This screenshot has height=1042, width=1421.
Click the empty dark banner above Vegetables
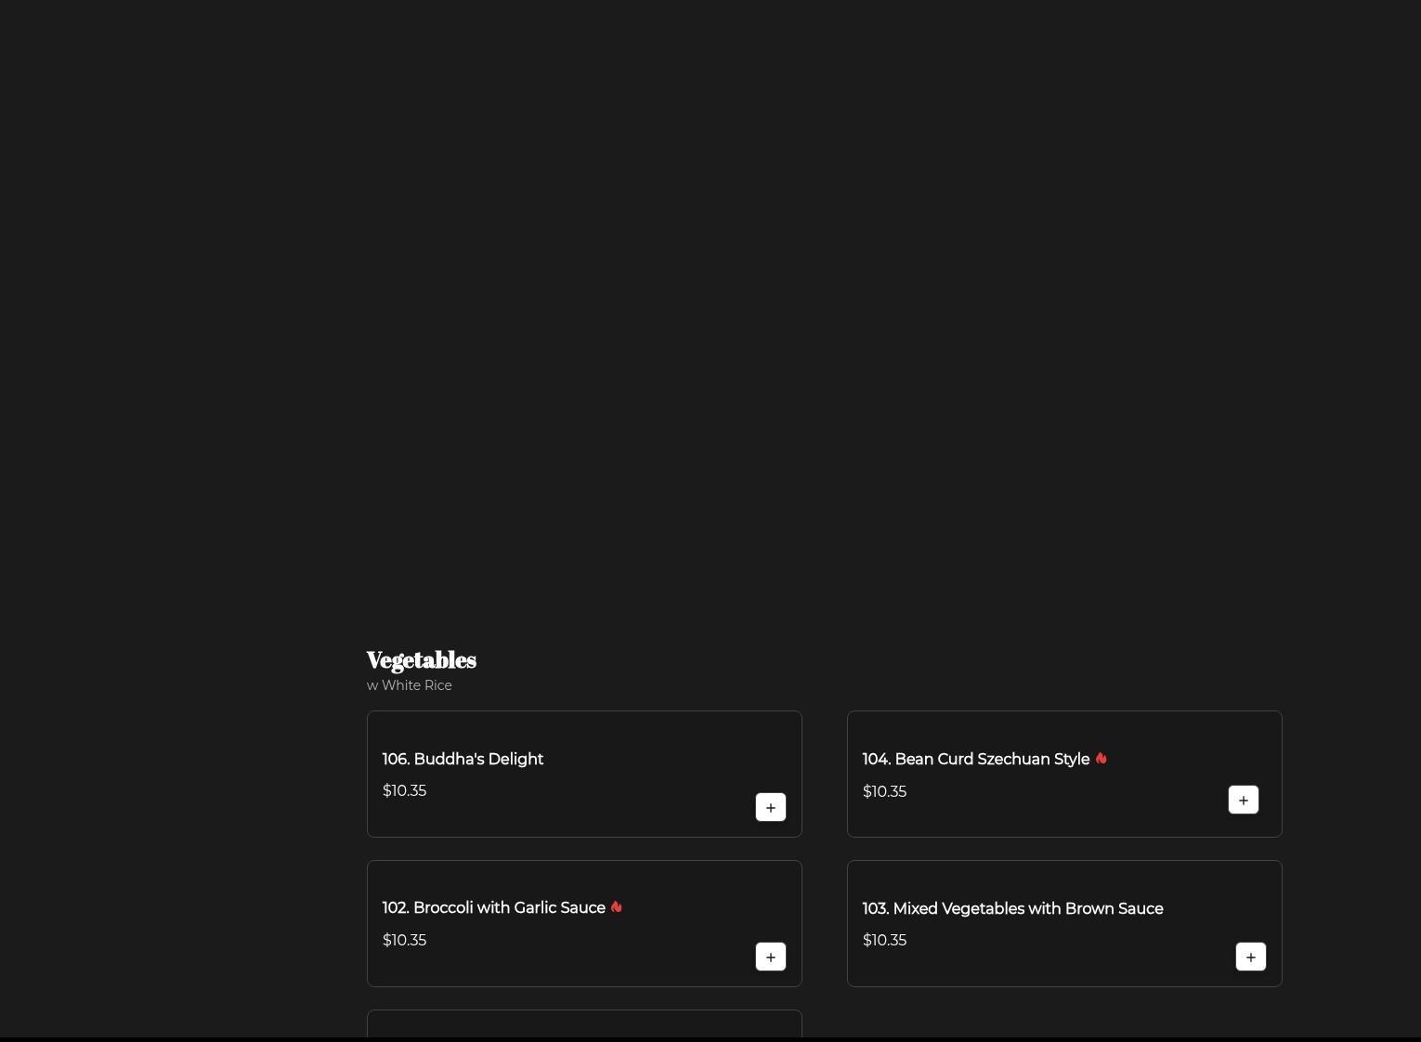710,306
